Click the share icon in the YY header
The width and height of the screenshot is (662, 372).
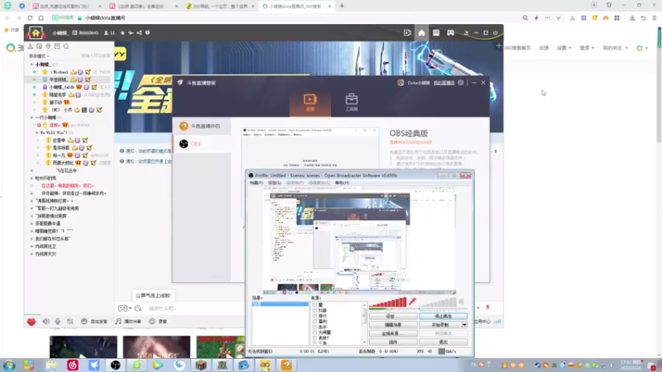(139, 32)
